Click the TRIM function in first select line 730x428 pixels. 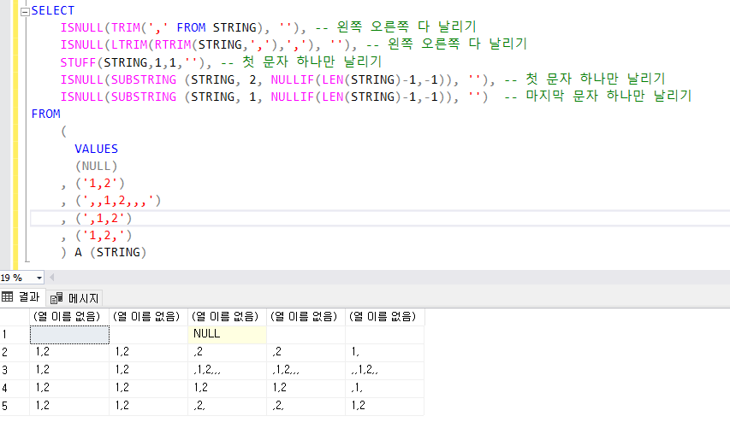[x=126, y=28]
